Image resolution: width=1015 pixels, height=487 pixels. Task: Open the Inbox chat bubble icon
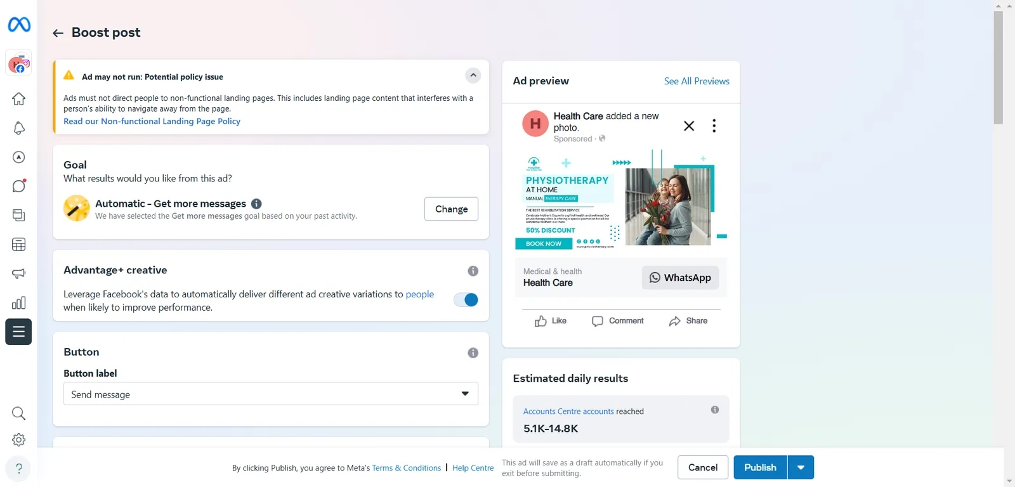click(19, 186)
